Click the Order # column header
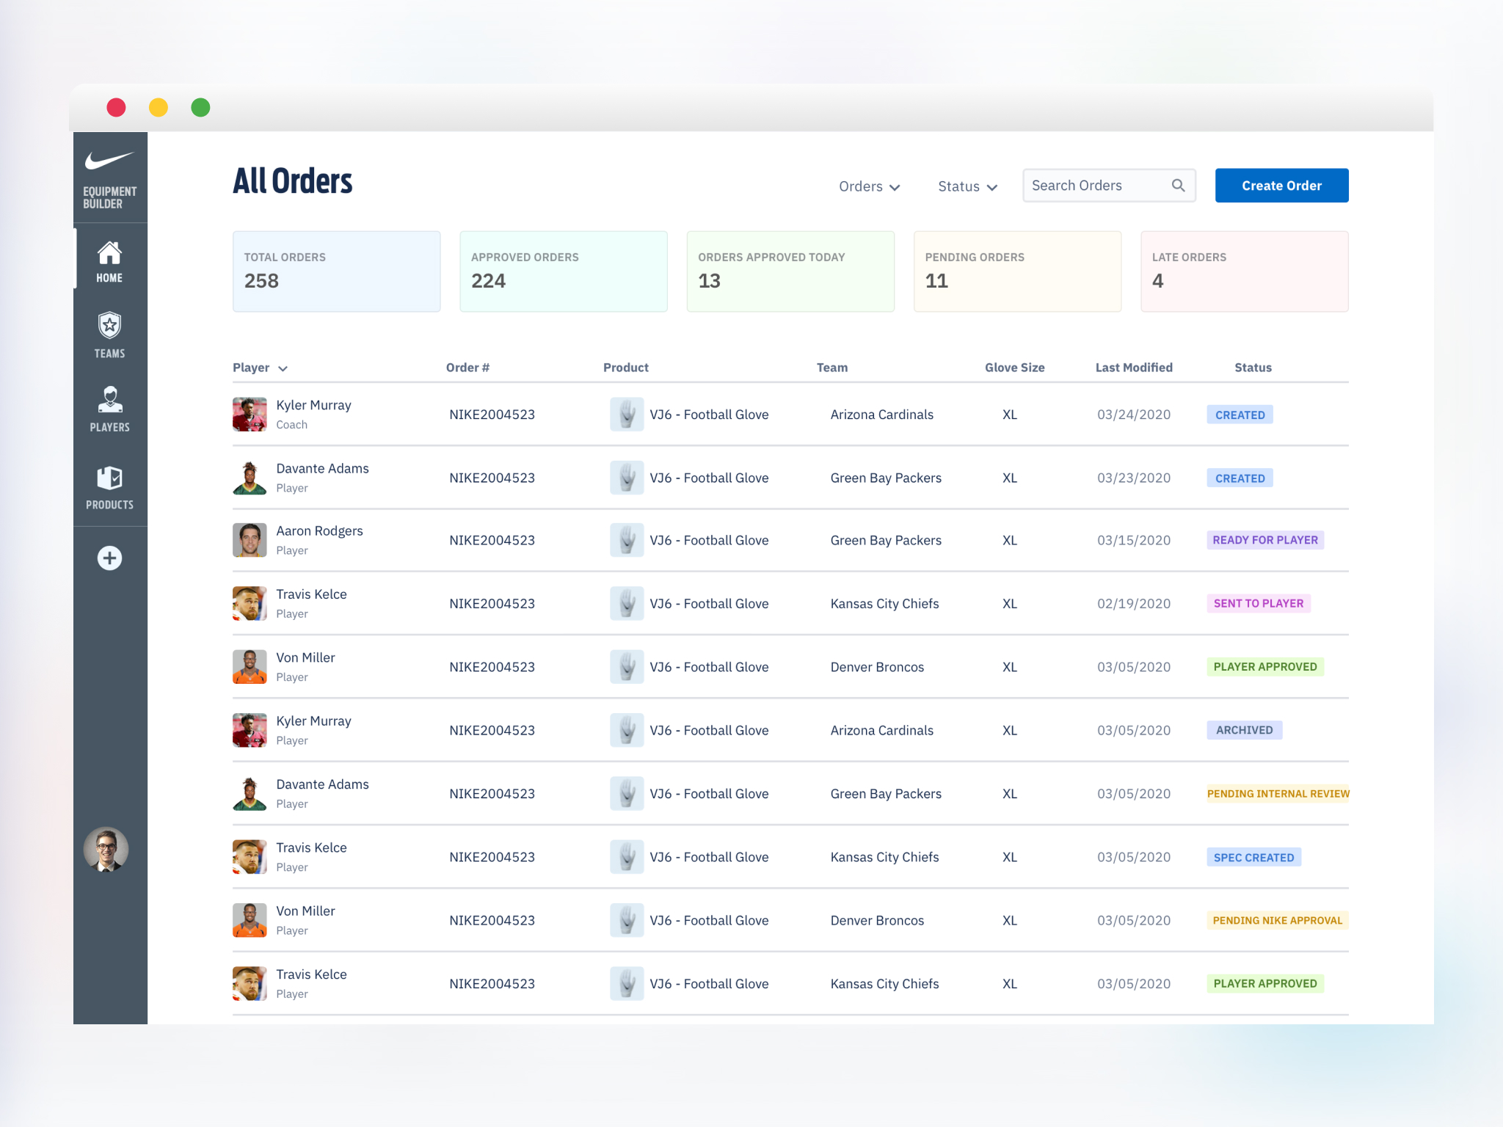This screenshot has width=1503, height=1127. point(467,368)
